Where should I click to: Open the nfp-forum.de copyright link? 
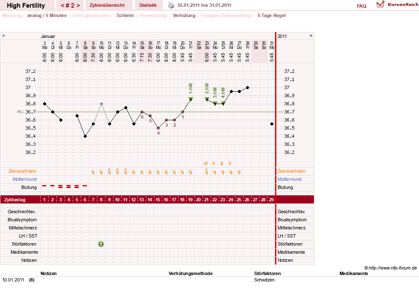click(x=390, y=268)
